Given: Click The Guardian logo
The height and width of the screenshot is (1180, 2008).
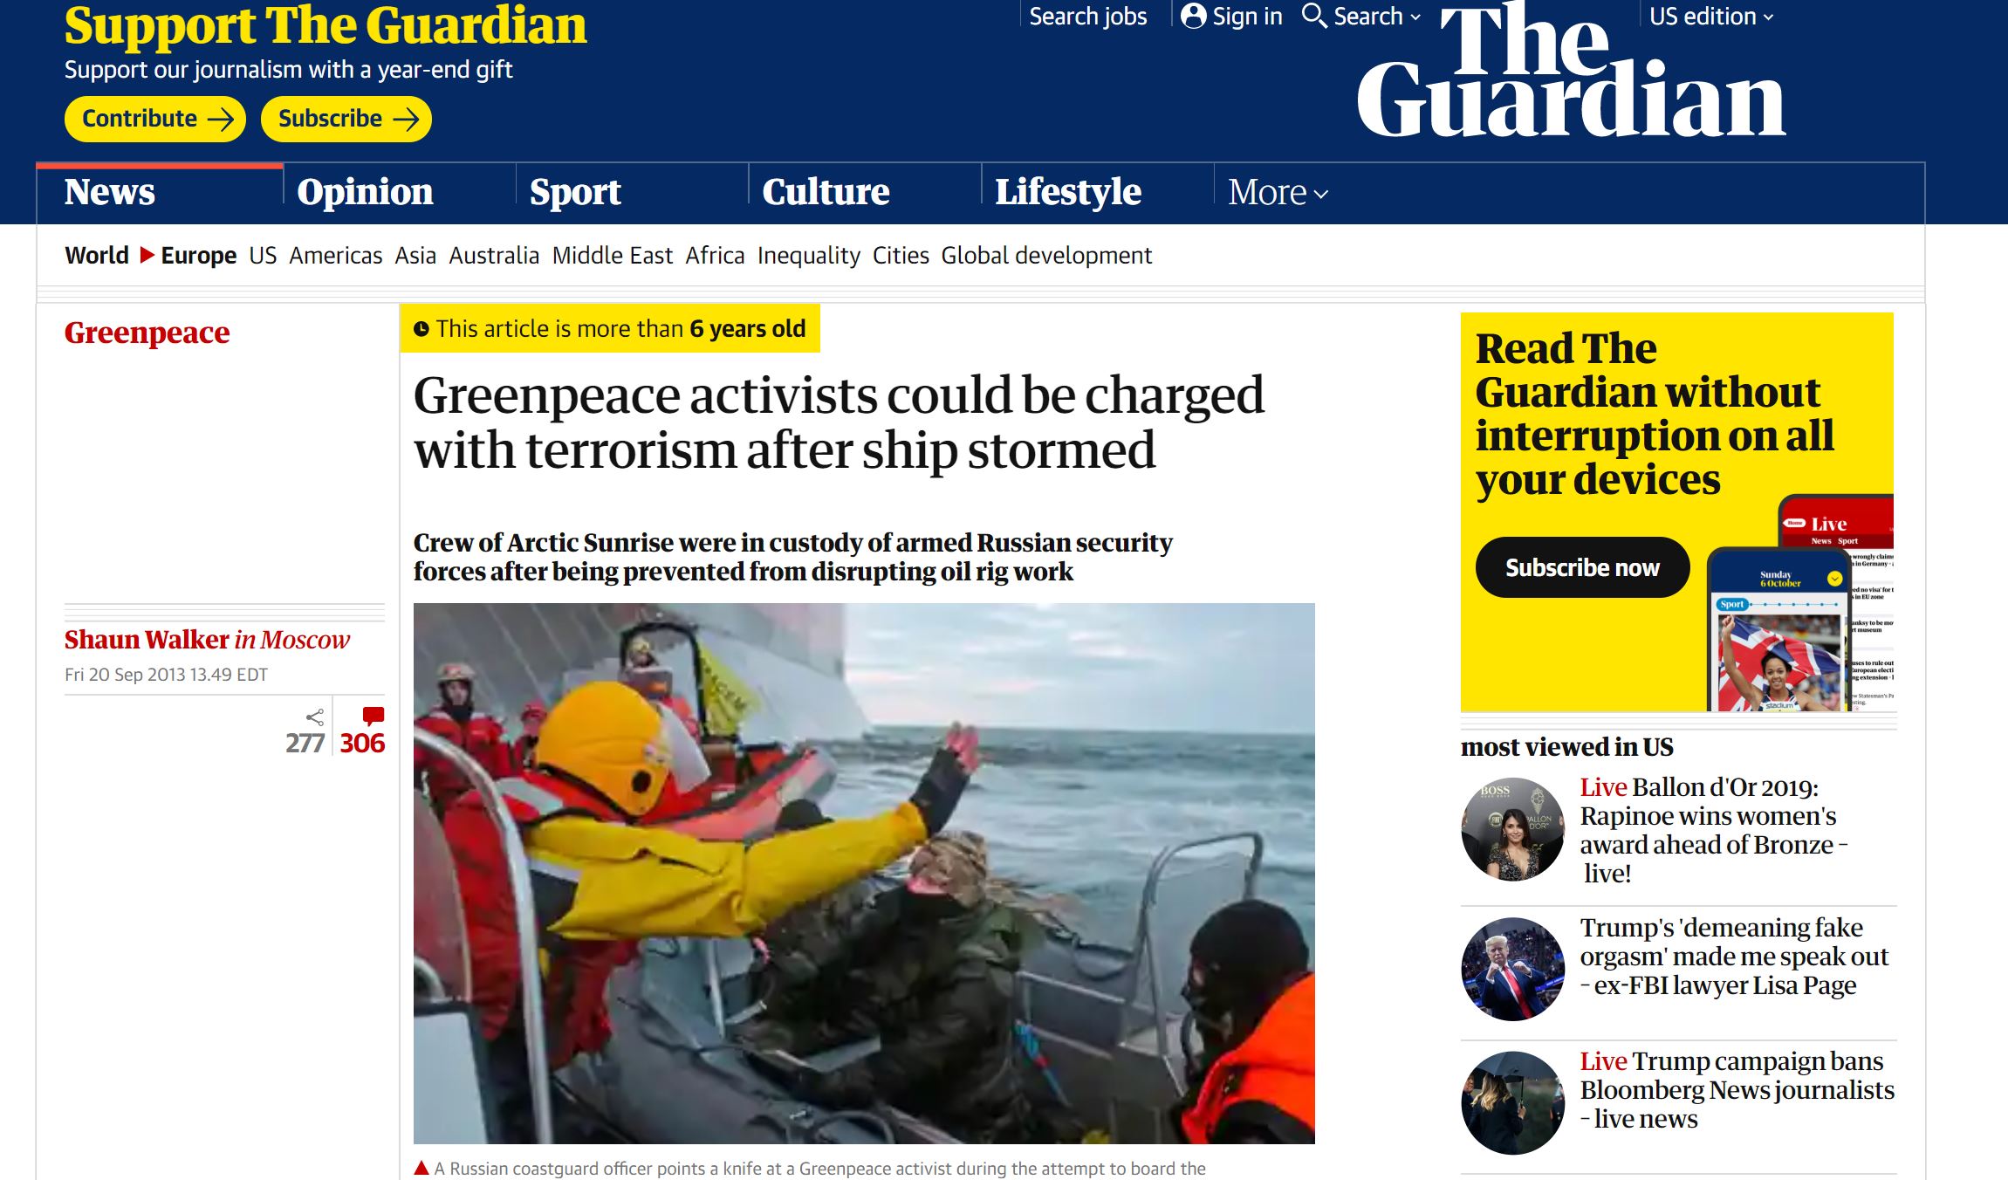Looking at the screenshot, I should click(x=1571, y=72).
